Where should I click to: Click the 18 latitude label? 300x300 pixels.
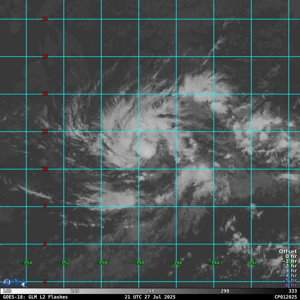click(x=45, y=19)
